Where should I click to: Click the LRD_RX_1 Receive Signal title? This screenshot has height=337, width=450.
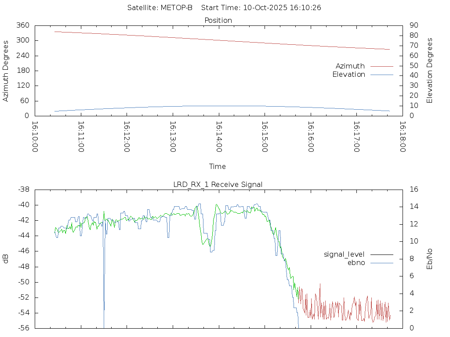pyautogui.click(x=218, y=185)
